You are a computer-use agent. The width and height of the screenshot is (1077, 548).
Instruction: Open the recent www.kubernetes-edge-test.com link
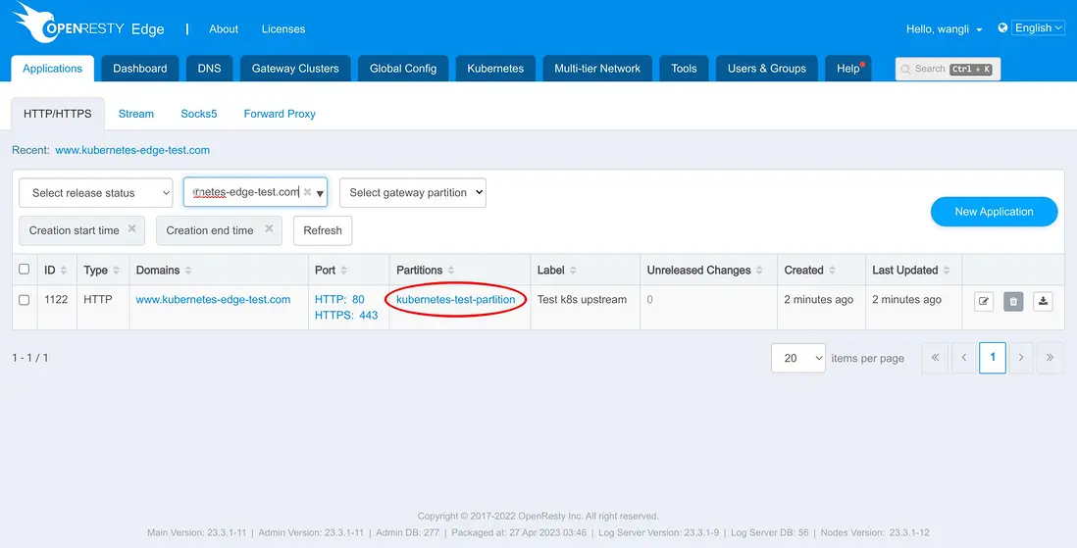pyautogui.click(x=132, y=150)
